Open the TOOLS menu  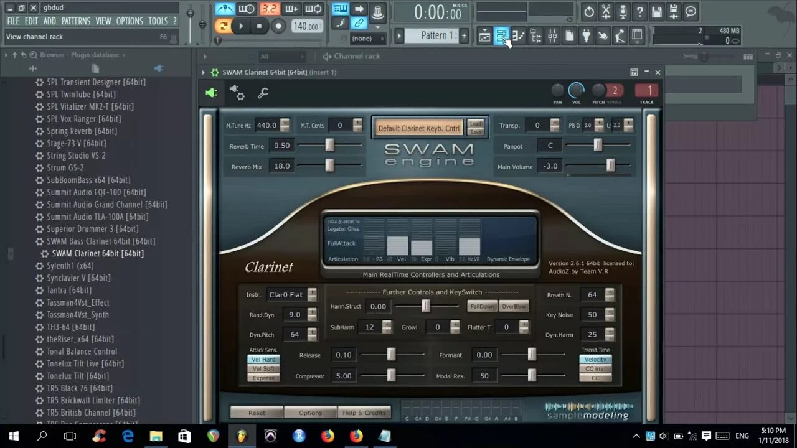(158, 21)
